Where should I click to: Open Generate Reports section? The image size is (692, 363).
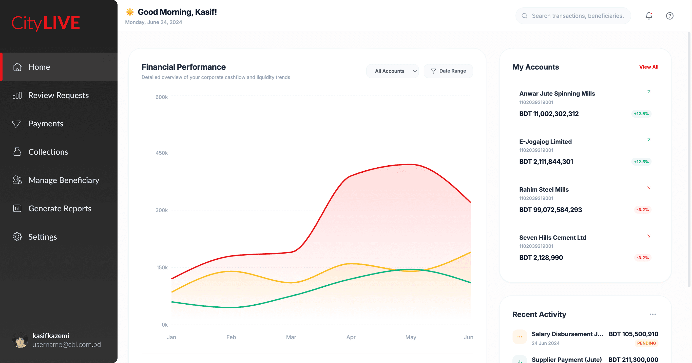point(60,209)
